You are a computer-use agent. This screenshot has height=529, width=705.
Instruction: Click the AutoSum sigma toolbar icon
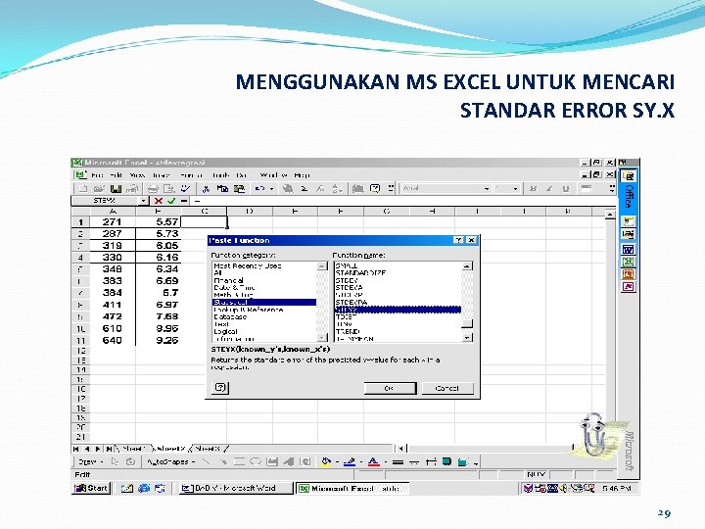point(305,189)
